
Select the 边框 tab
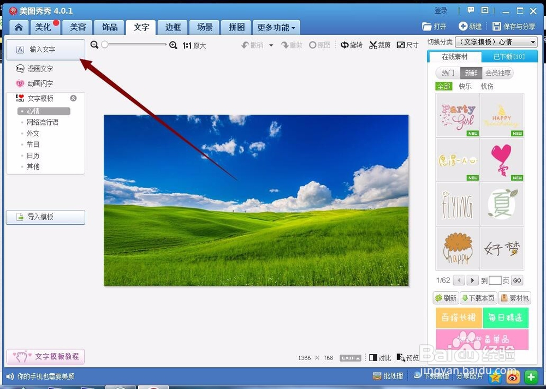pyautogui.click(x=173, y=27)
